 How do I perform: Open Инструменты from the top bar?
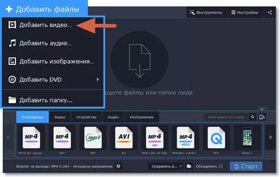[x=206, y=12]
